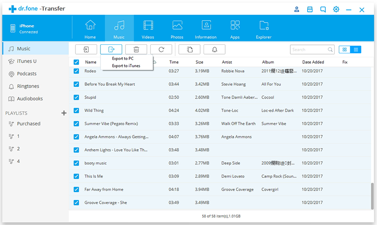This screenshot has width=377, height=225.
Task: Open the toolbox icon in title bar
Action: click(310, 9)
